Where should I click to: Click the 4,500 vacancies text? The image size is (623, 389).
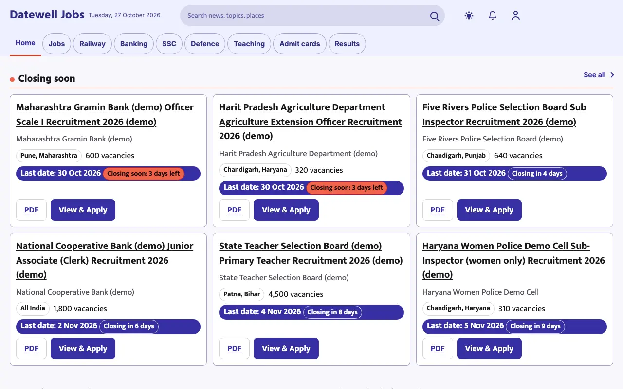pos(296,294)
